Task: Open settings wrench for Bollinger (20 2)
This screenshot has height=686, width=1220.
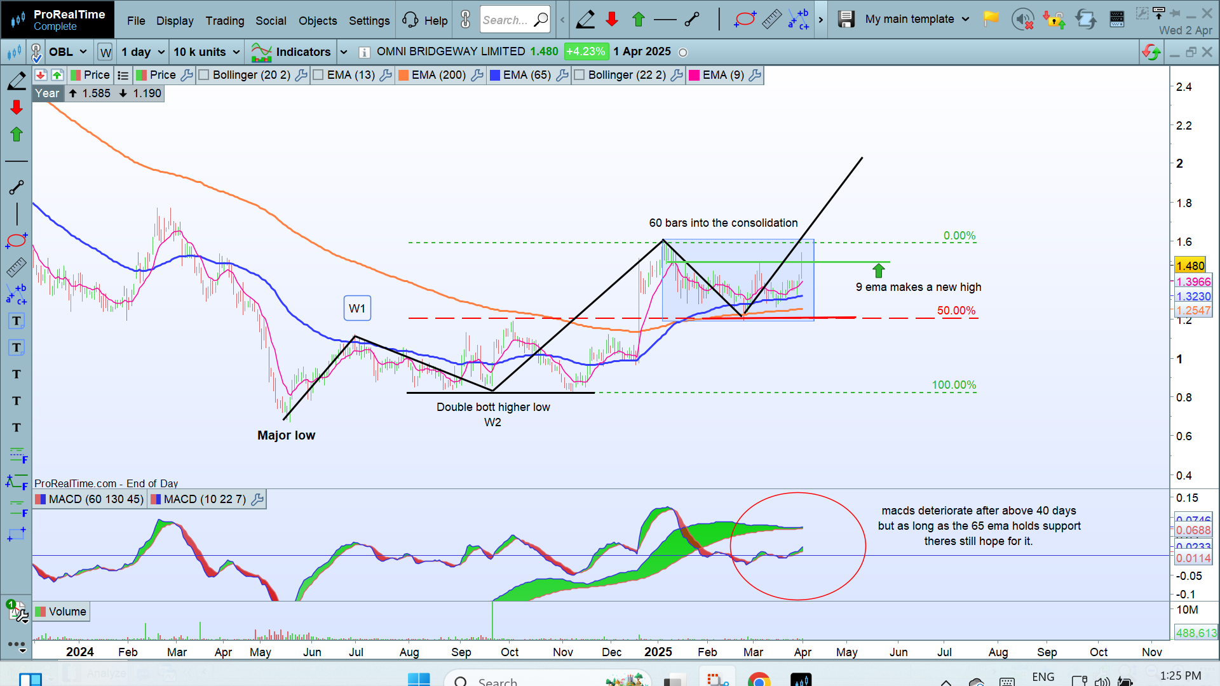Action: (x=302, y=75)
